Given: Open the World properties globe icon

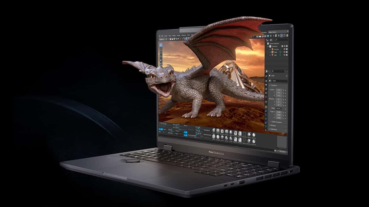Looking at the screenshot, I should pos(266,96).
